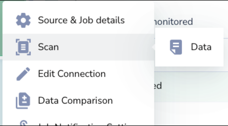Select Data in the Scan submenu
The height and width of the screenshot is (126, 228).
[x=201, y=47]
